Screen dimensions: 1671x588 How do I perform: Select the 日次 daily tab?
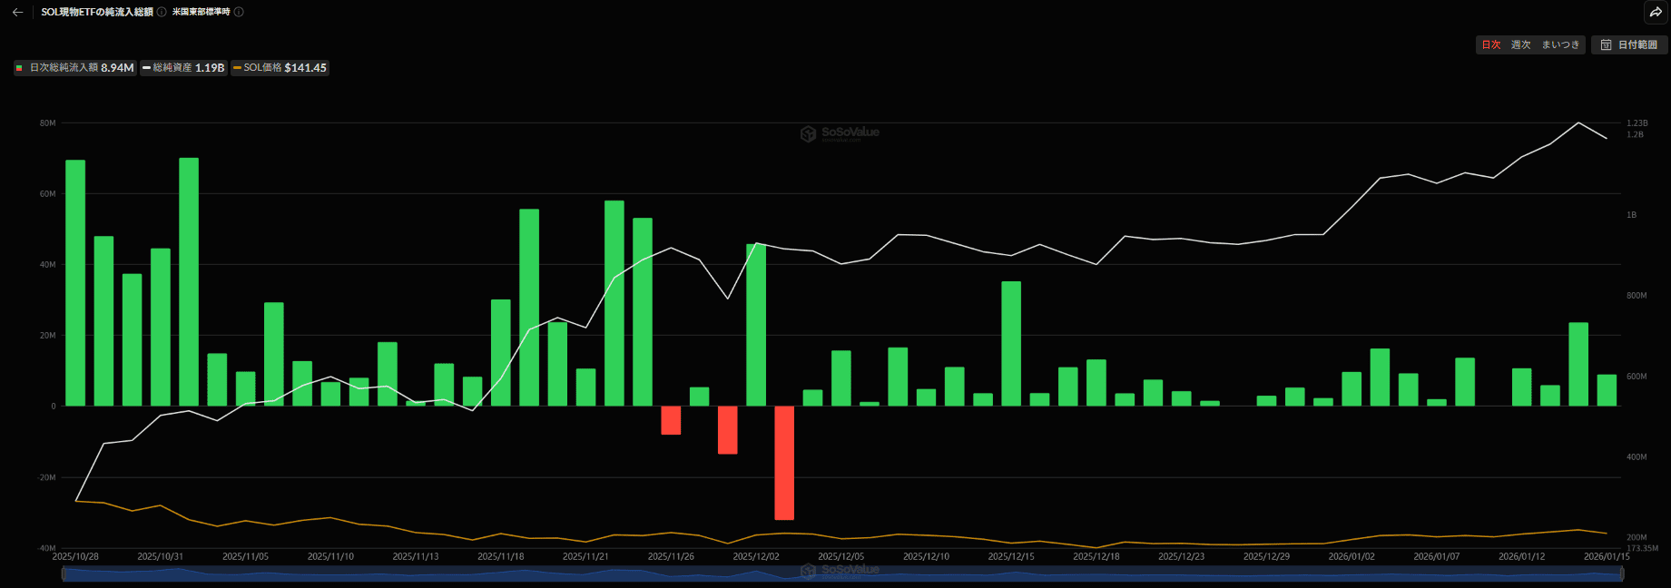click(x=1491, y=45)
